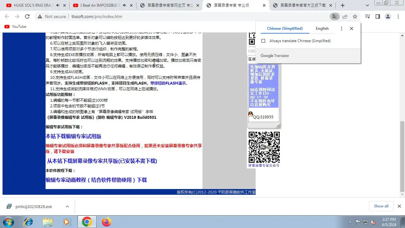Close the HUGE SOL'S RNG ERA tab

click(x=65, y=5)
